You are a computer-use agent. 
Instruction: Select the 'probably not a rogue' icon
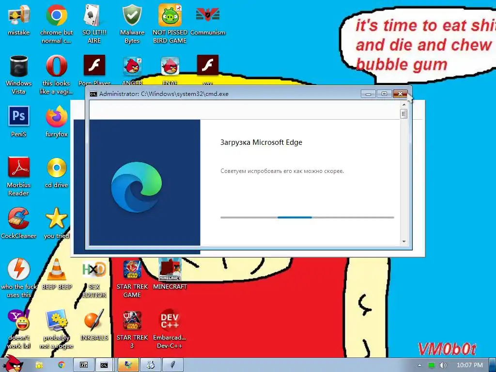coord(56,329)
